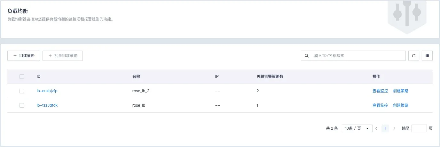Click 创建策略 link for rose_lb_2

coord(400,91)
